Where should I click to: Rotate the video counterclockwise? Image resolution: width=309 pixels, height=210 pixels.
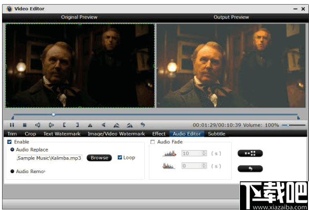(x=117, y=125)
